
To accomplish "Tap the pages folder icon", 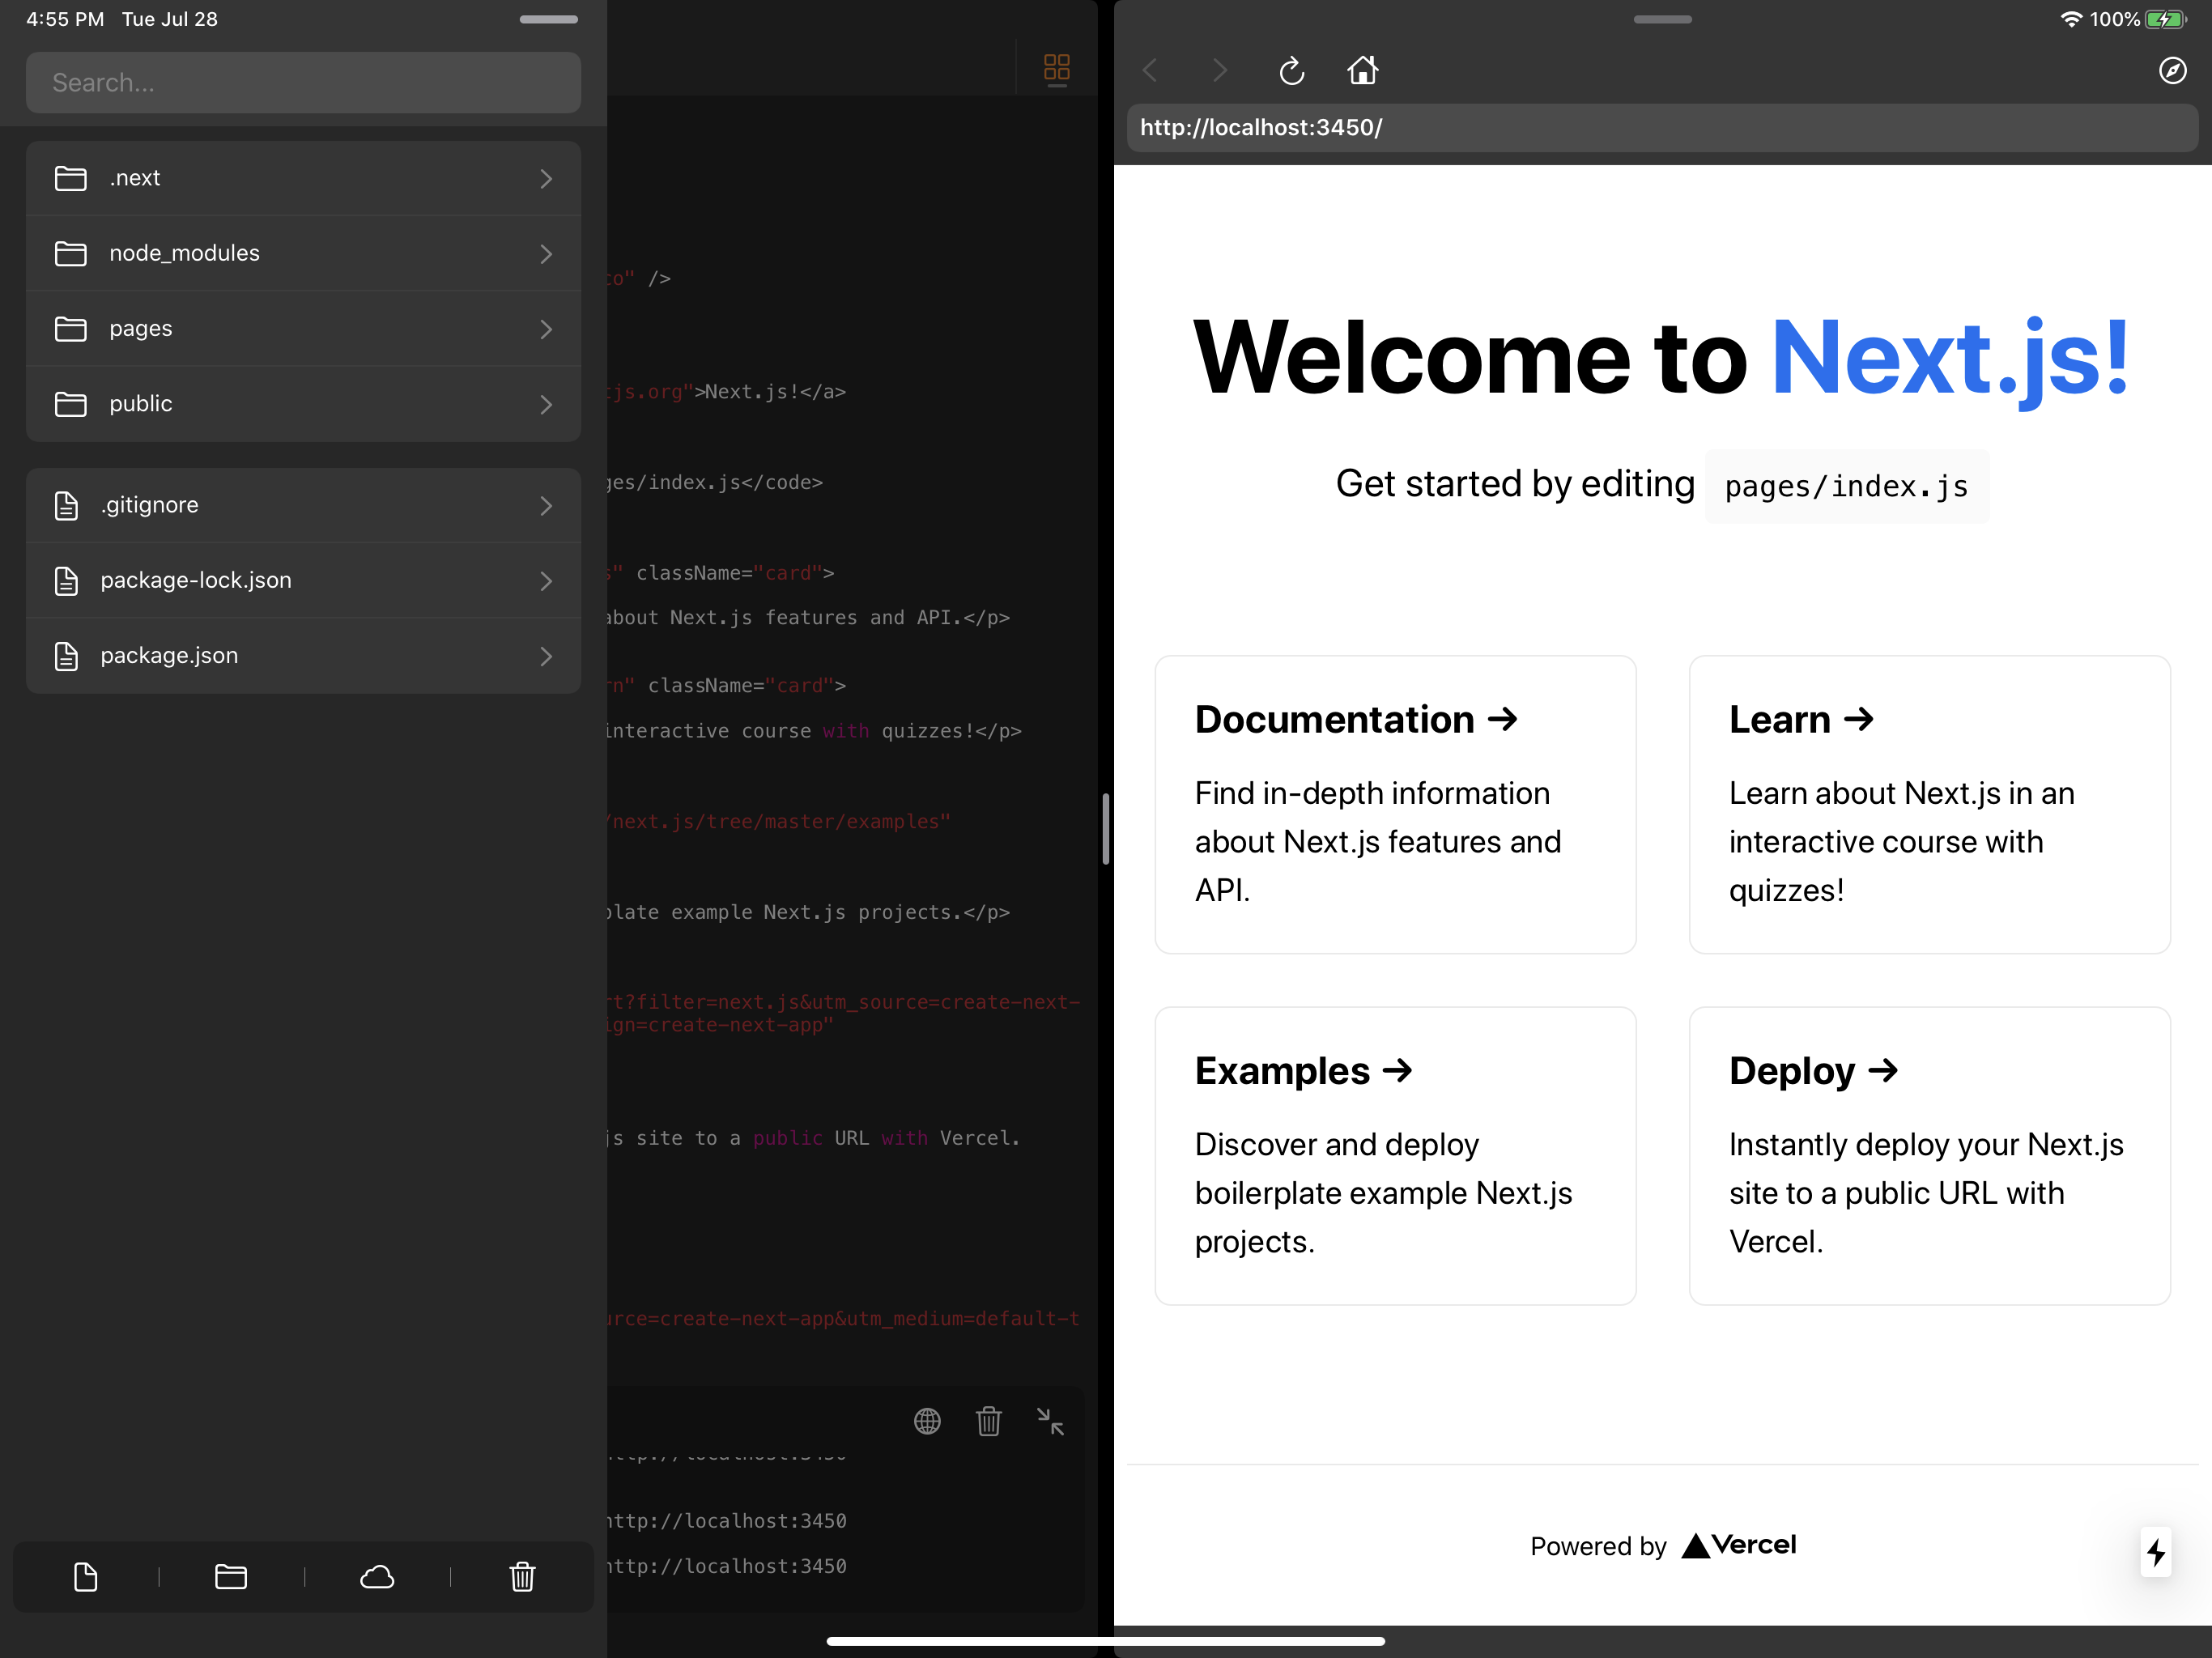I will coord(70,329).
